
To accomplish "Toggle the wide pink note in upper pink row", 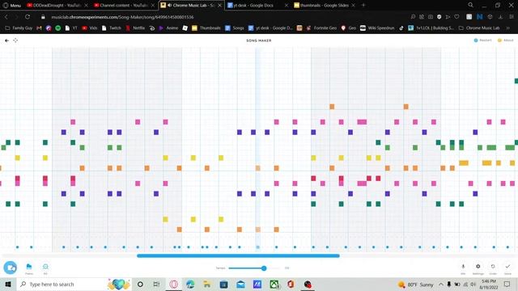I will (362, 122).
